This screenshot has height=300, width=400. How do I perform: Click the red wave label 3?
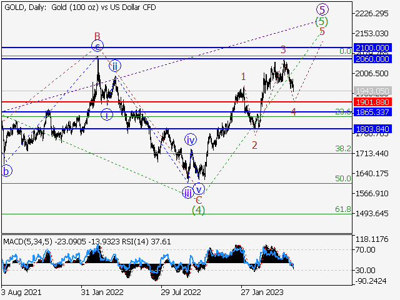point(283,50)
